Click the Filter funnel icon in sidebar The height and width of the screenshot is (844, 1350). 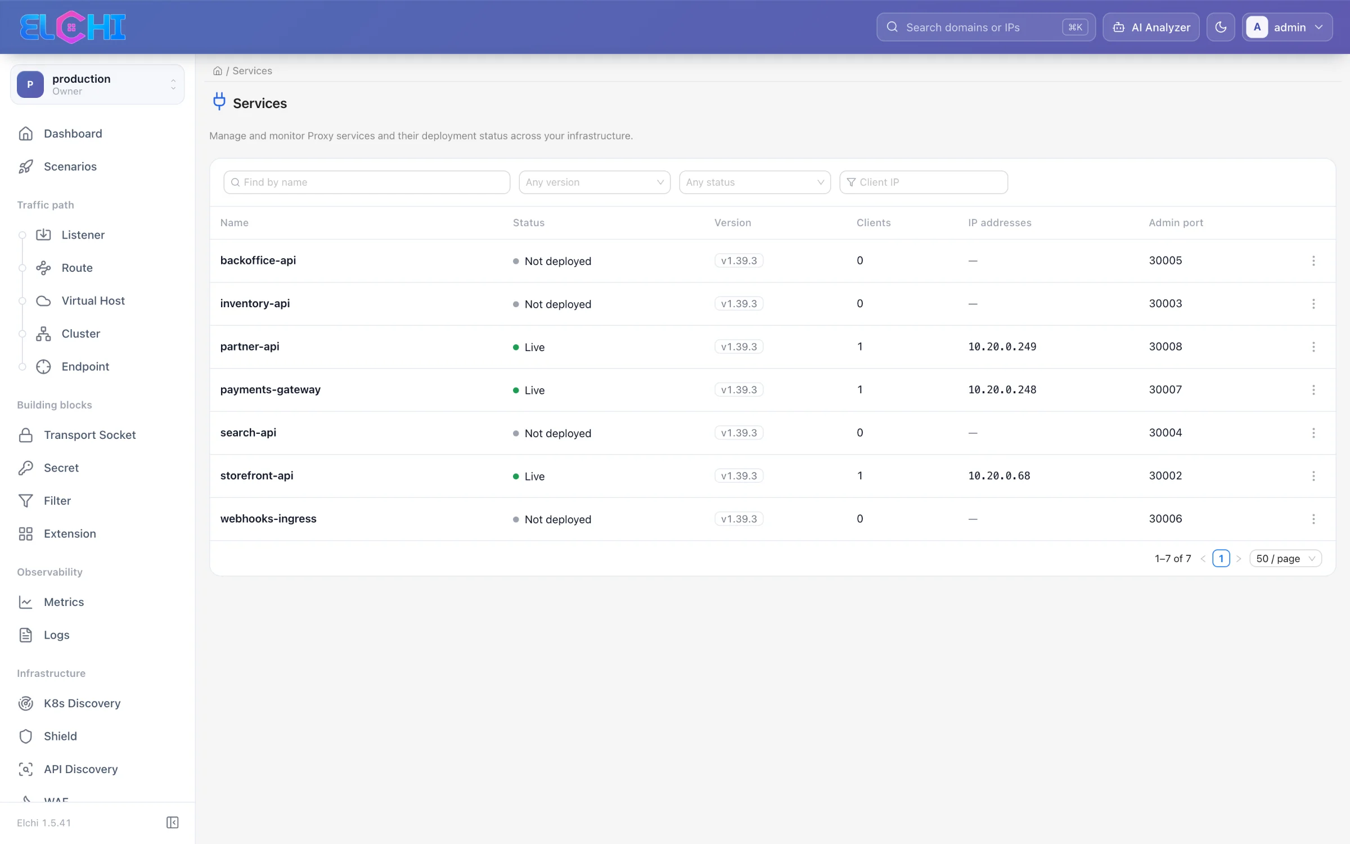point(25,501)
